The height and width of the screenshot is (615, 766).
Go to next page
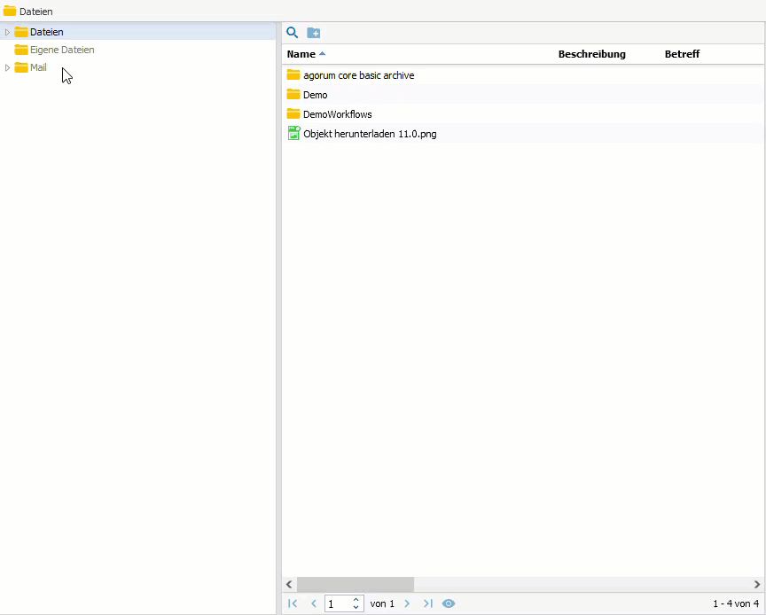[407, 603]
